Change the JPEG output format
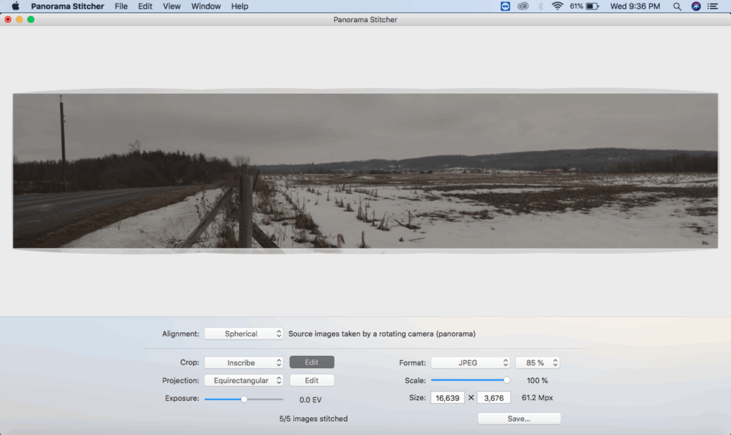Screen dimensions: 731x435 (470, 362)
